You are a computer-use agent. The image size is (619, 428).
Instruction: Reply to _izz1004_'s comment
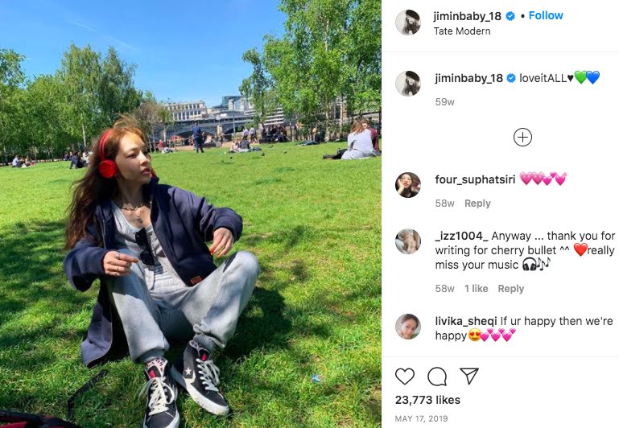pyautogui.click(x=511, y=288)
